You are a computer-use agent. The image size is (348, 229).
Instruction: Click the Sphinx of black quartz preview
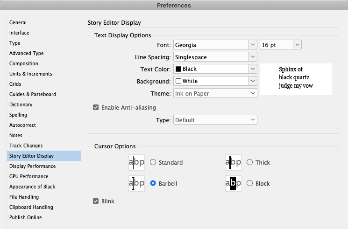[296, 79]
